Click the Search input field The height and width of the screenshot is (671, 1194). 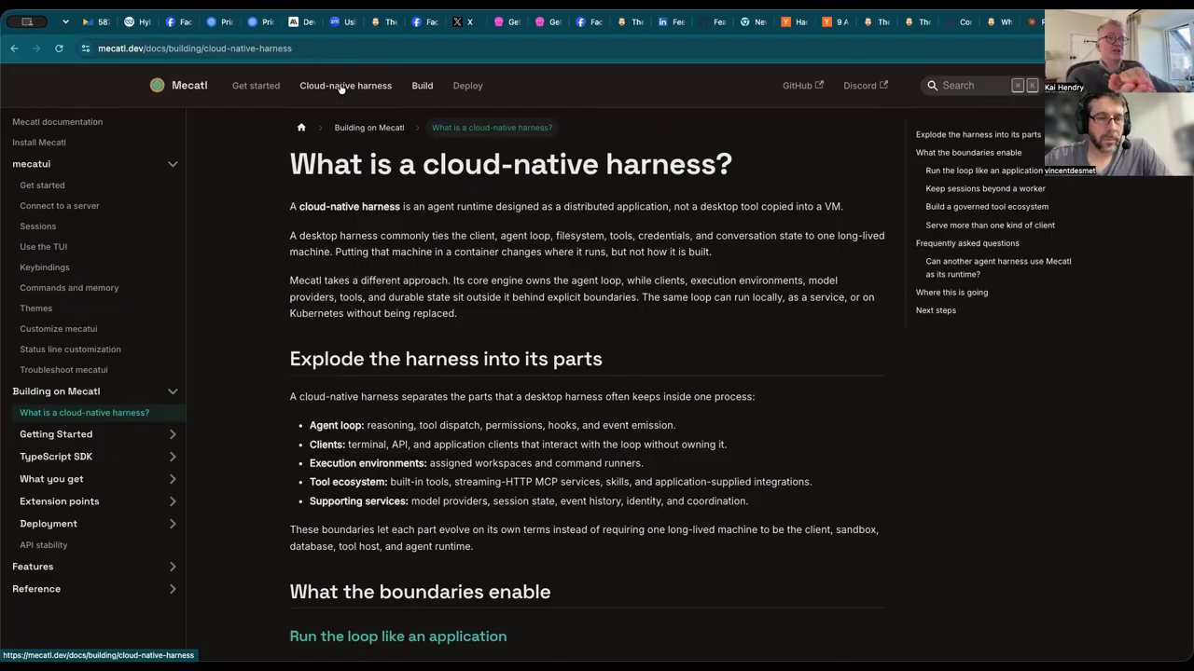tap(980, 85)
